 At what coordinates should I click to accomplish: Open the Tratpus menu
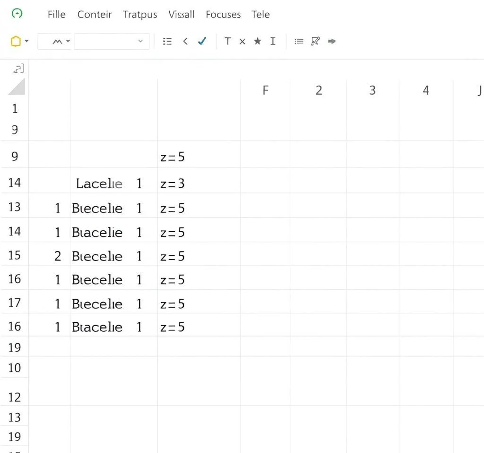click(140, 15)
